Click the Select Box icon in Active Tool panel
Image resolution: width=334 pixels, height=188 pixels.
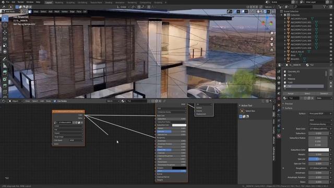coord(242,111)
